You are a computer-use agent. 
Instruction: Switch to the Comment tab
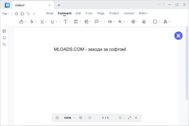point(64,13)
